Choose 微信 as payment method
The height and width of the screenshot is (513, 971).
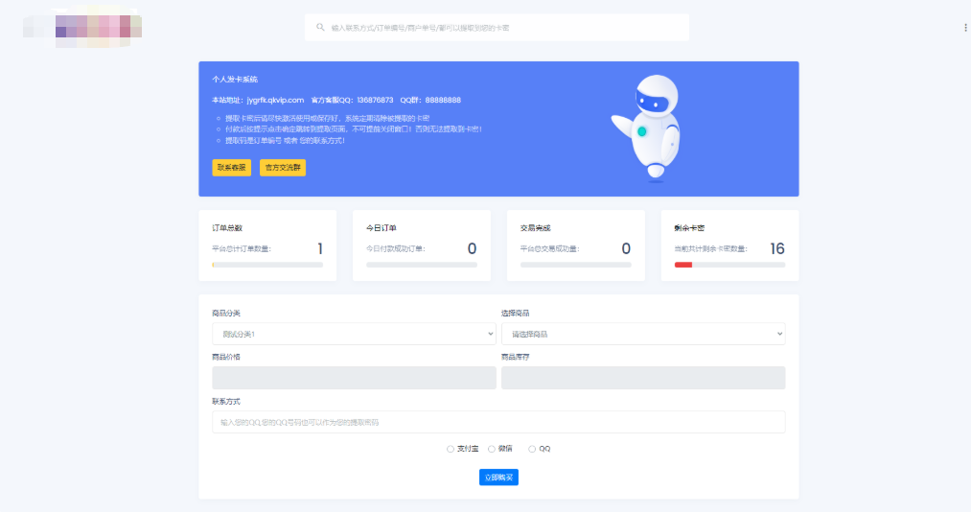(x=492, y=449)
